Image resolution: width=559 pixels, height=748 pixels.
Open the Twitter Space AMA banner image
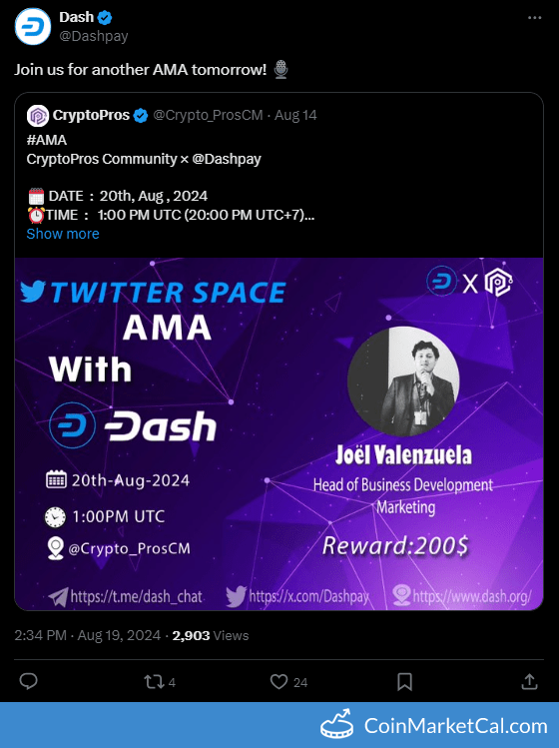pyautogui.click(x=279, y=434)
